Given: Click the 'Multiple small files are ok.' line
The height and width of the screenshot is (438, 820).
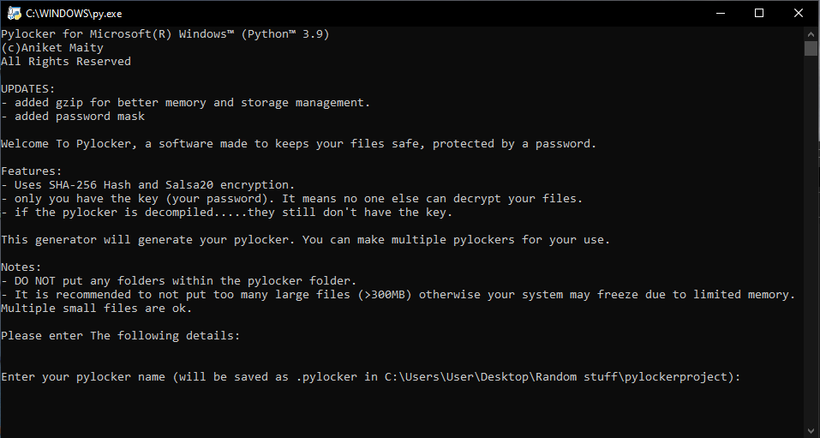Looking at the screenshot, I should tap(97, 309).
